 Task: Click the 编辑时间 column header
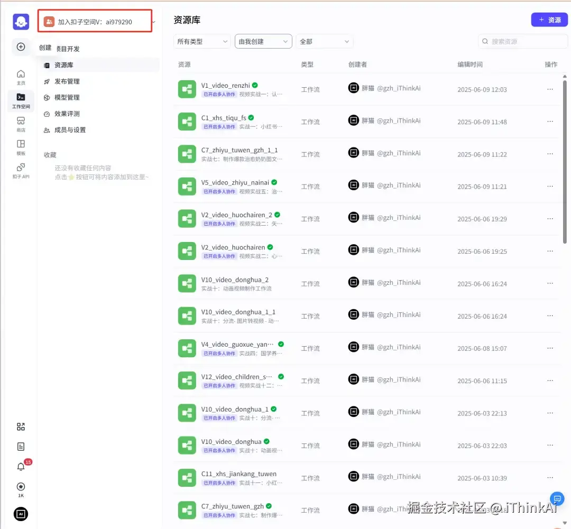tap(470, 64)
